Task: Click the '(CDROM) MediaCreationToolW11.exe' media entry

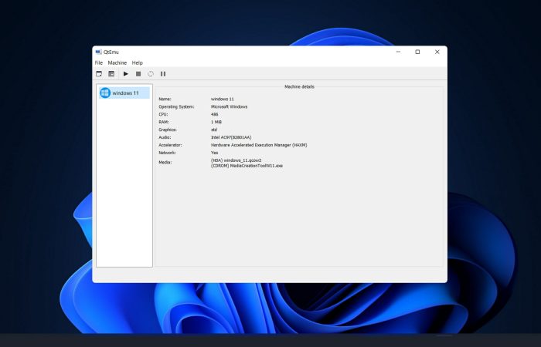Action: point(247,166)
